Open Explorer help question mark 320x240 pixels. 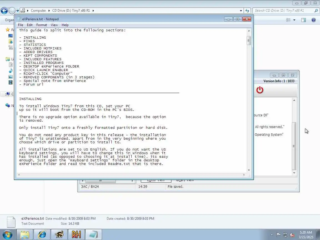[x=314, y=20]
